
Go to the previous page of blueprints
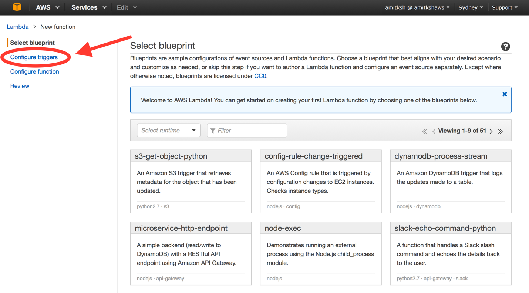click(434, 131)
